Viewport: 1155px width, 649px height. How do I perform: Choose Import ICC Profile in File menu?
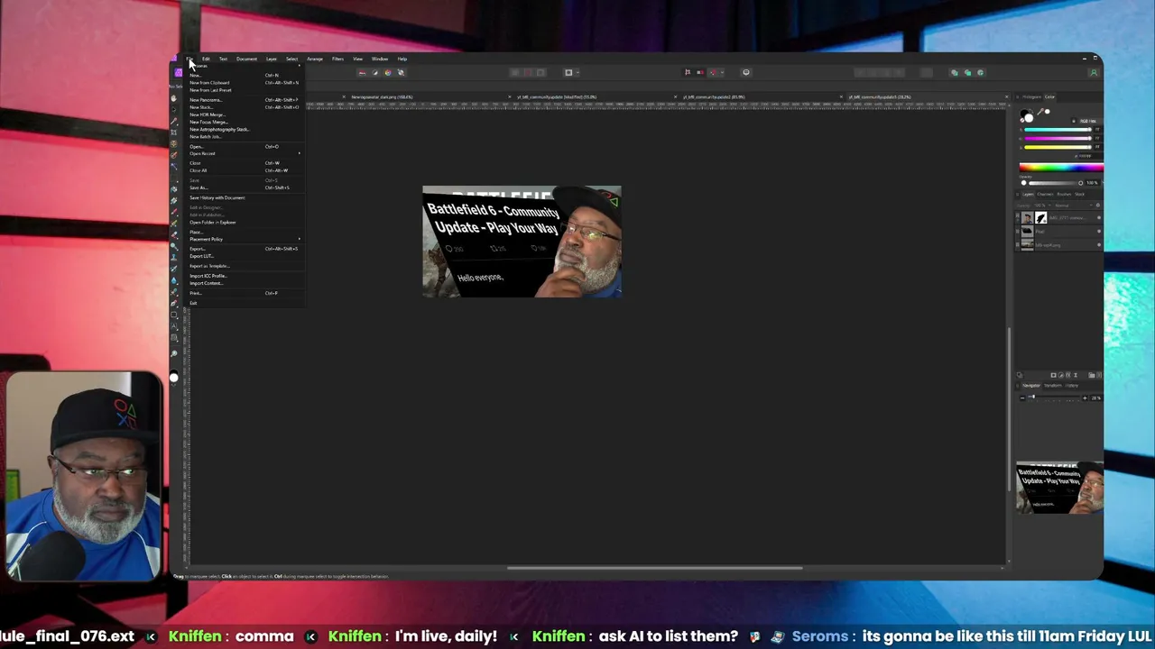click(245, 276)
